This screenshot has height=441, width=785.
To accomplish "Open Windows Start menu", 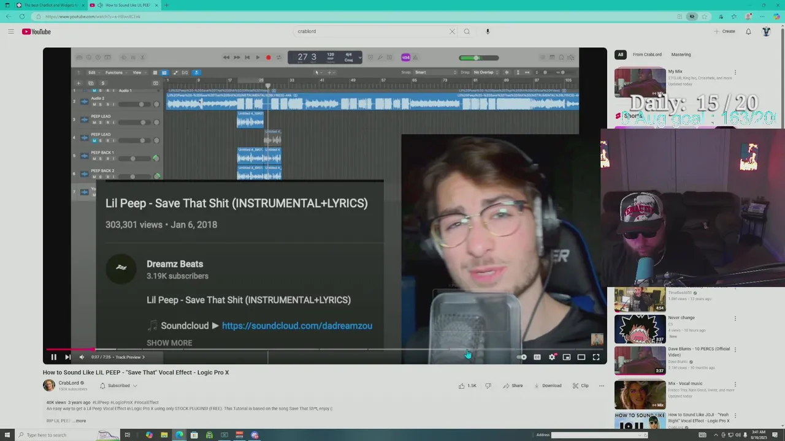I will 6,435.
